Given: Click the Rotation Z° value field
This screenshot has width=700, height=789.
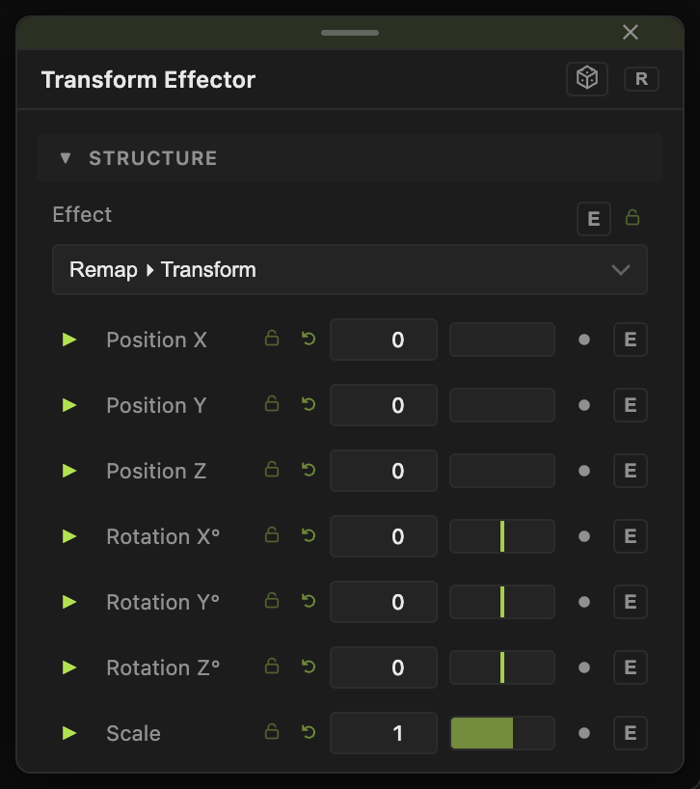Looking at the screenshot, I should [383, 667].
